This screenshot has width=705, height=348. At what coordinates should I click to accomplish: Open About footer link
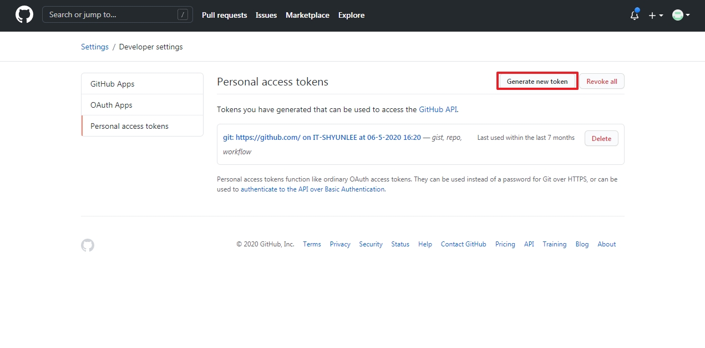point(606,244)
